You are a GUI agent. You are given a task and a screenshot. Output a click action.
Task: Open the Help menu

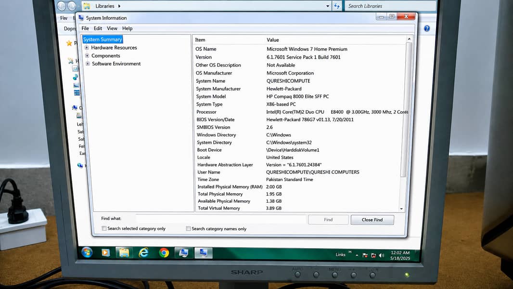click(127, 28)
